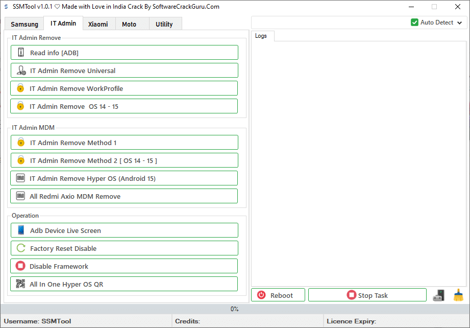The width and height of the screenshot is (470, 328).
Task: Click the brush icon to clear logs
Action: 459,295
